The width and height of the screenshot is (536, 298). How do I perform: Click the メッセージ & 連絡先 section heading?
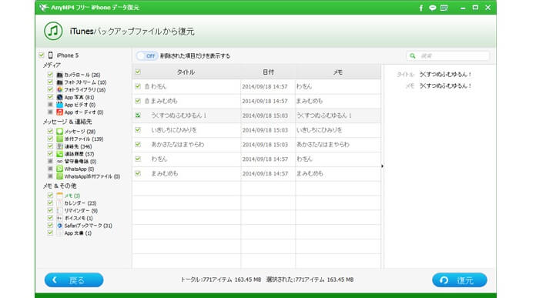67,122
